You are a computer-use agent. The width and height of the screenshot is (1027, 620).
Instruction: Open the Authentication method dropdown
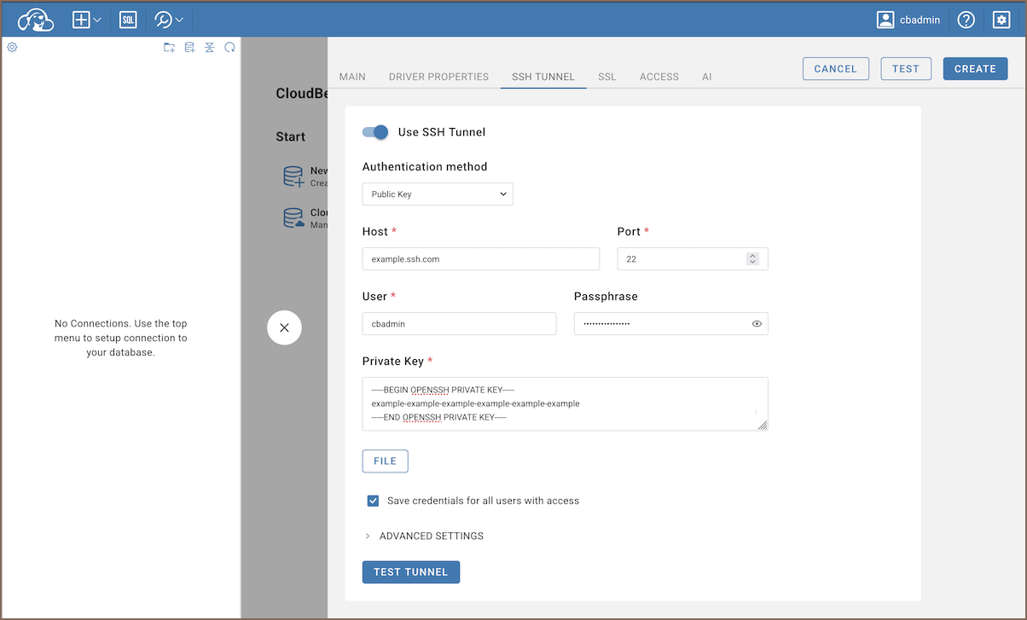click(438, 194)
